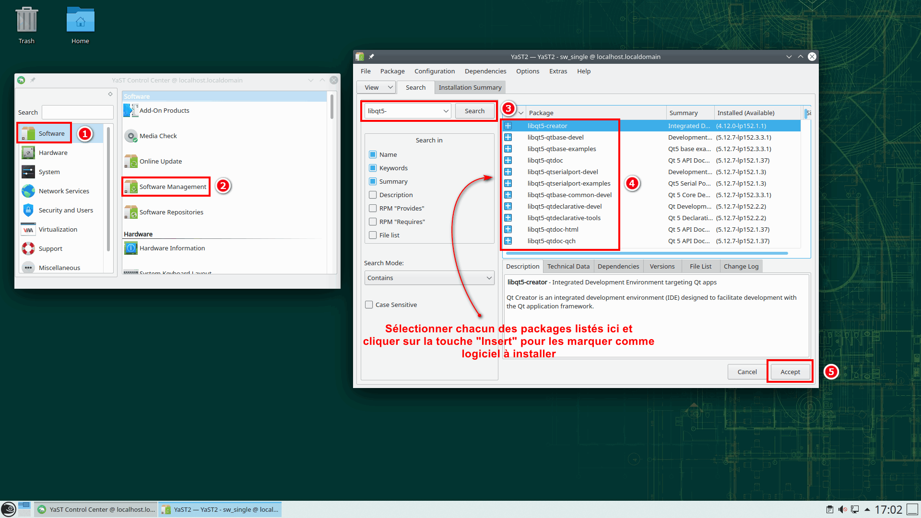Click install status icon for libqt5-qtbase-devel
This screenshot has width=921, height=518.
click(x=508, y=137)
